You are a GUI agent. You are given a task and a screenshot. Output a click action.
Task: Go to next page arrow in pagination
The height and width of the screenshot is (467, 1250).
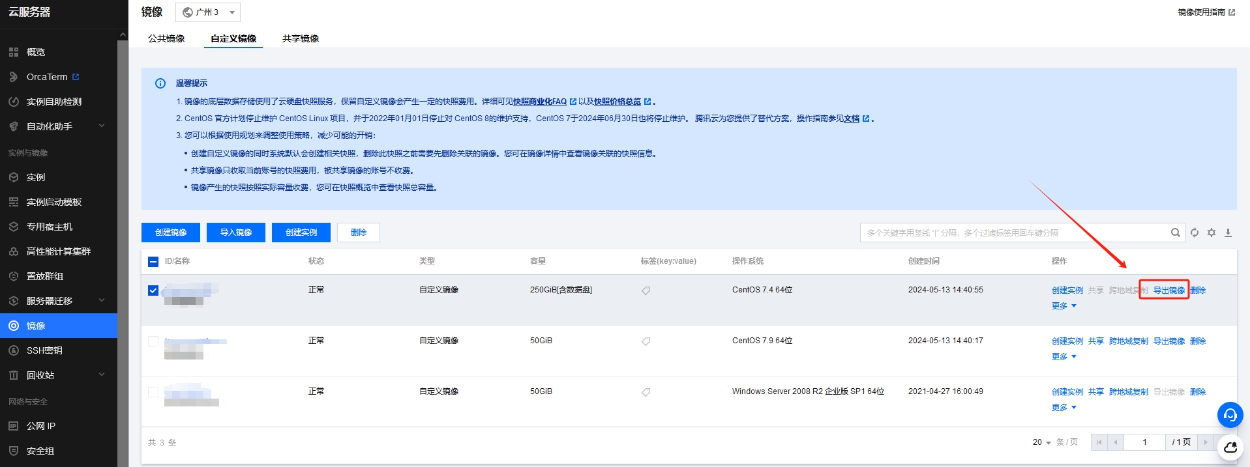(1206, 442)
